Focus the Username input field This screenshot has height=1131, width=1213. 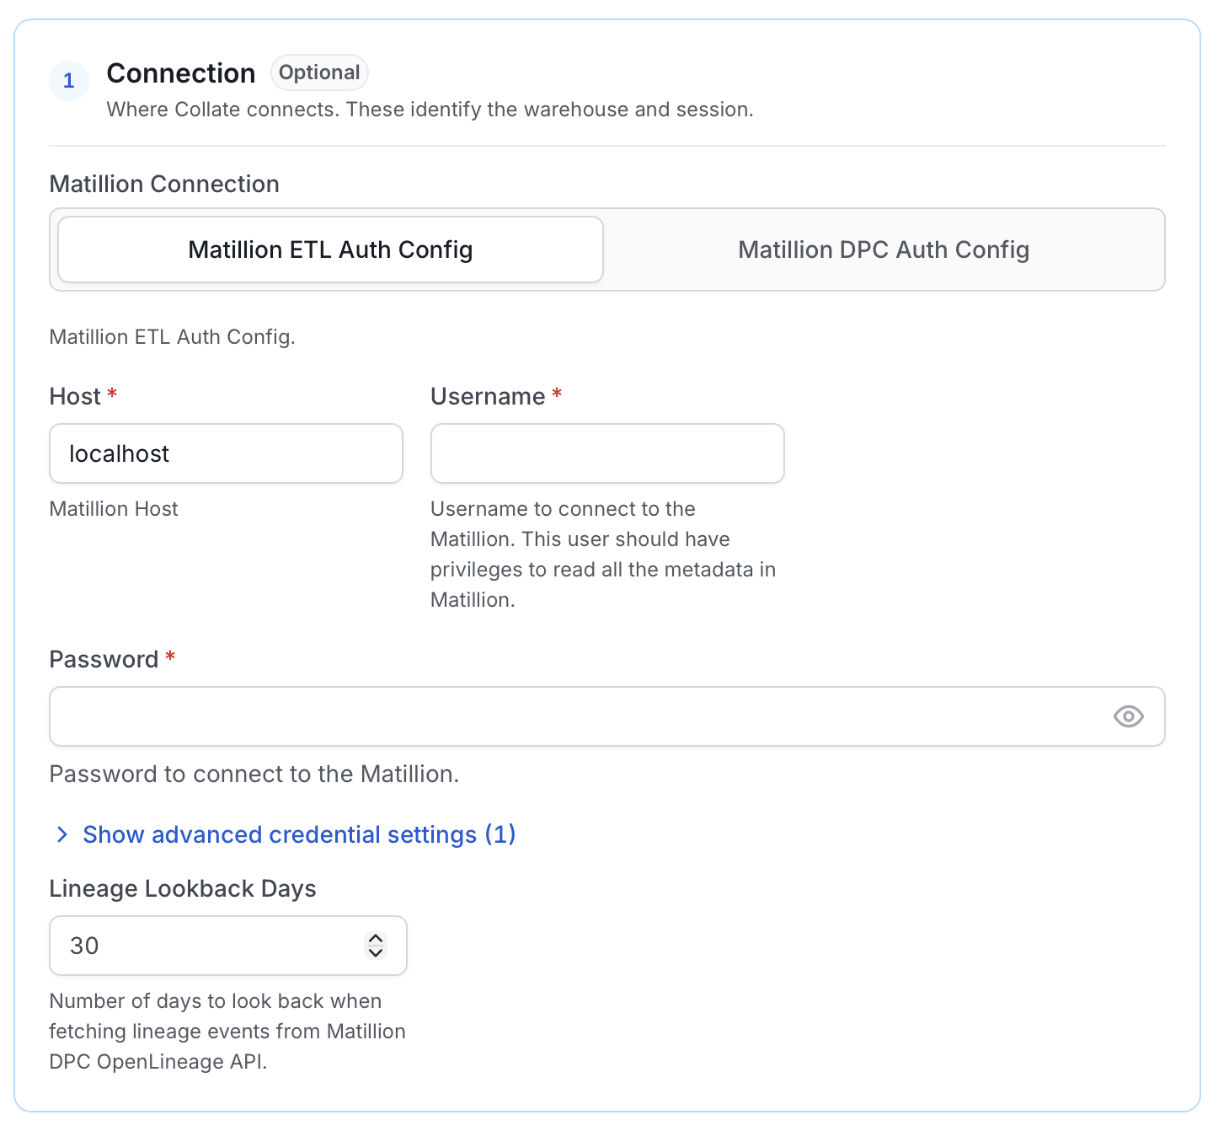click(x=607, y=453)
